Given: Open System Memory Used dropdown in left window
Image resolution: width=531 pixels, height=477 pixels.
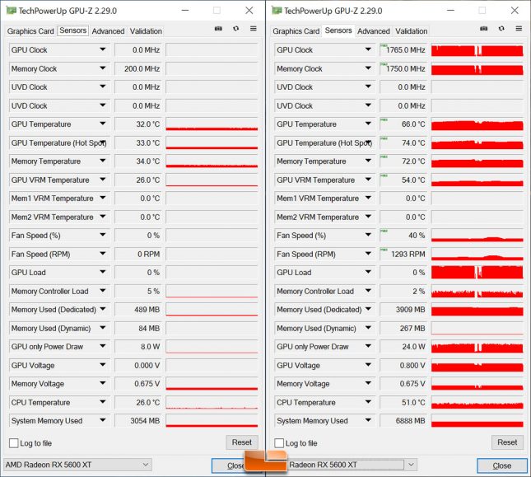Looking at the screenshot, I should [x=103, y=420].
